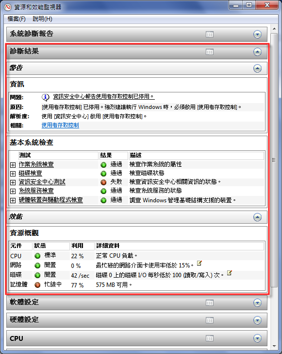This screenshot has height=354, width=282.
Task: Click green status icon in 磁碟 row
Action: pyautogui.click(x=37, y=275)
